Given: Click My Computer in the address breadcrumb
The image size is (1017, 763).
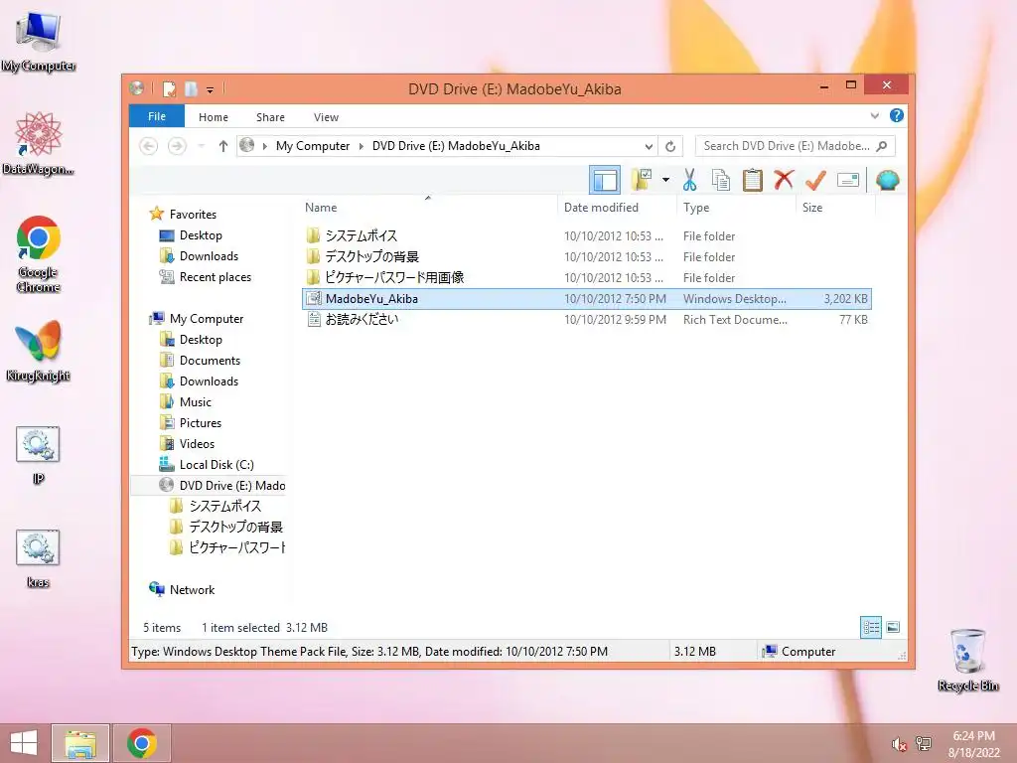Looking at the screenshot, I should pos(313,146).
